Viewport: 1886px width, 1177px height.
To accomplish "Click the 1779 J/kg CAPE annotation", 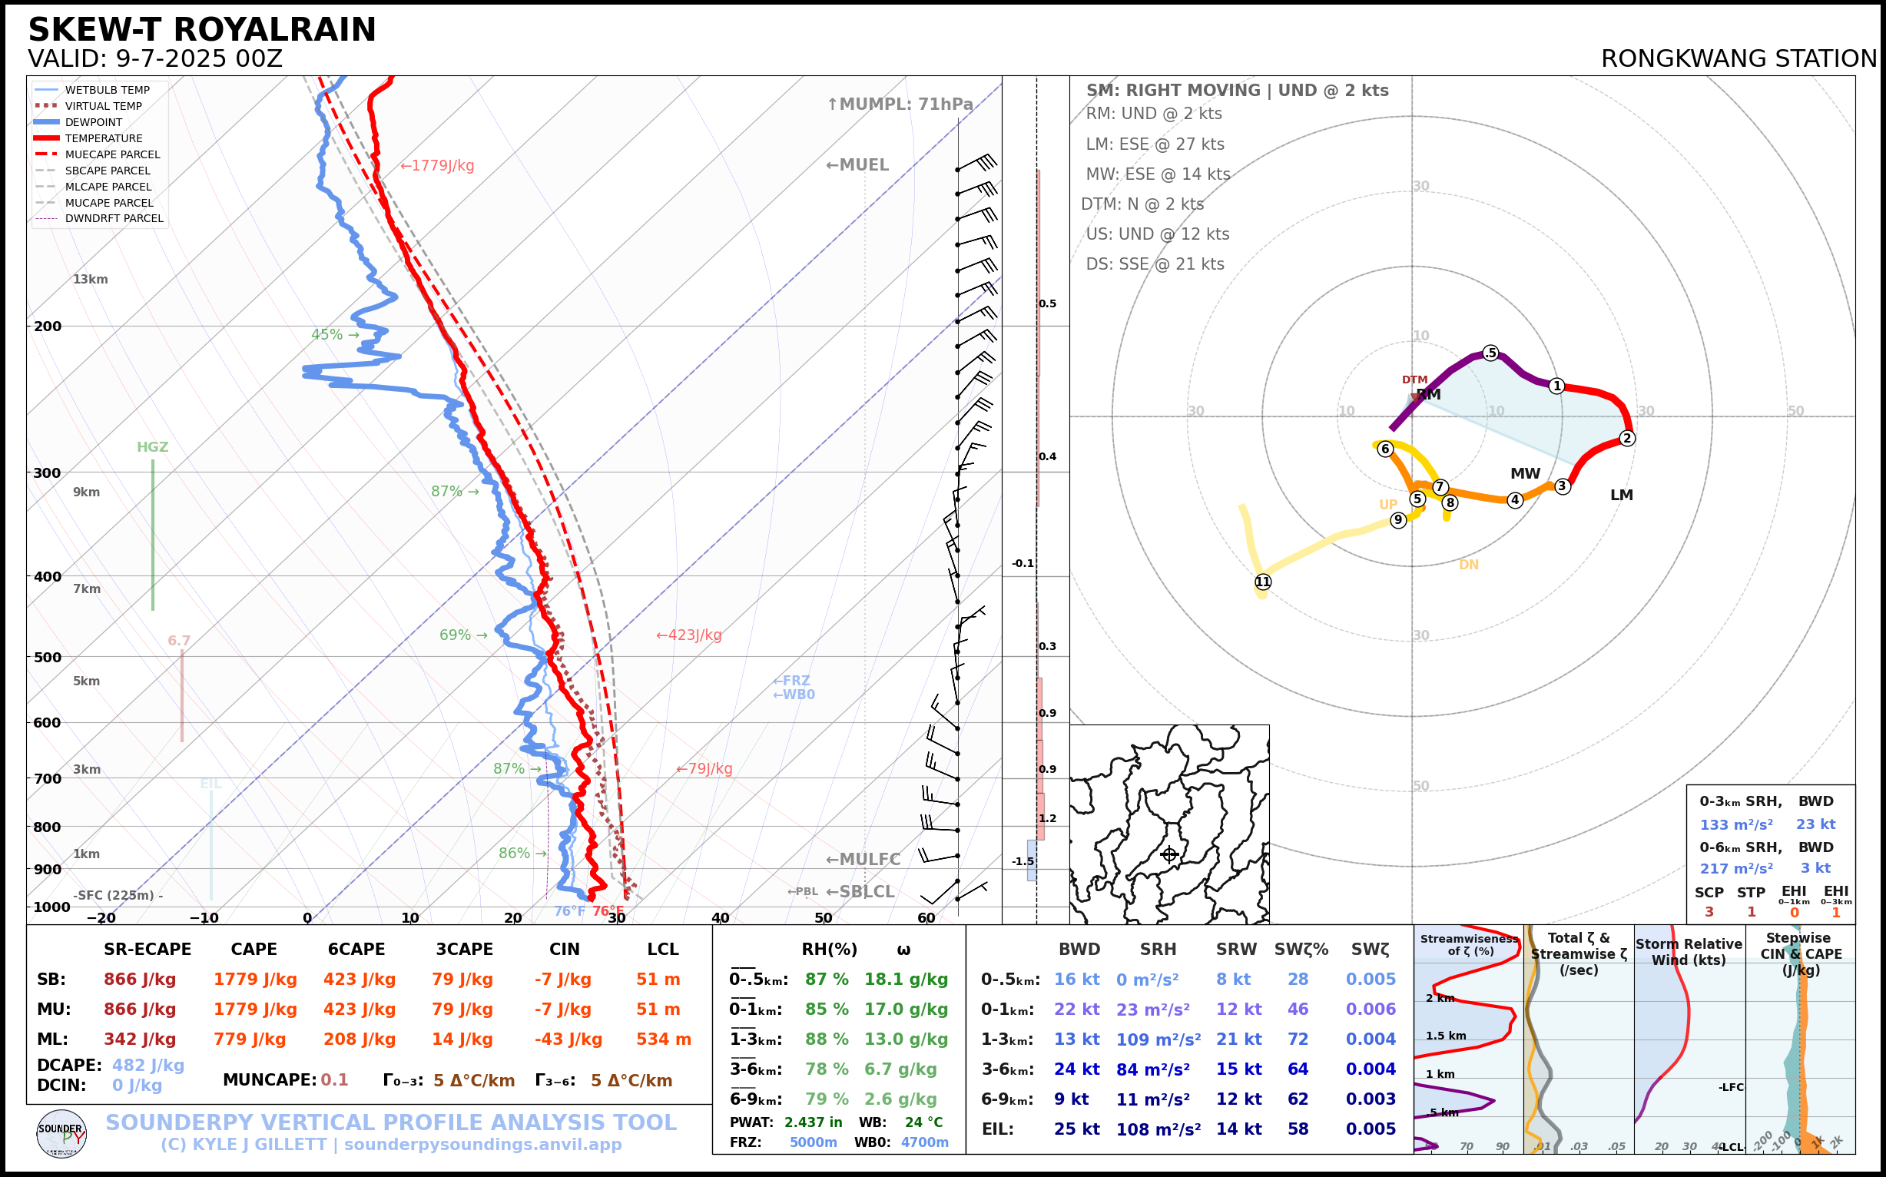I will pos(436,166).
